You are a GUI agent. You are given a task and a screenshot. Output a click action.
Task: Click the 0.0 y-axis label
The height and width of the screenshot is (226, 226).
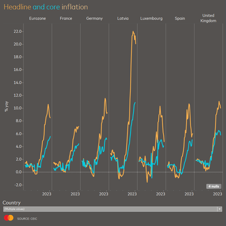click(18, 172)
